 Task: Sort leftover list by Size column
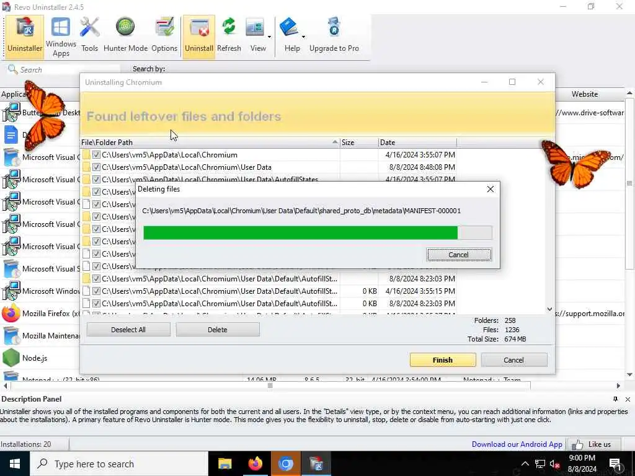tap(359, 143)
